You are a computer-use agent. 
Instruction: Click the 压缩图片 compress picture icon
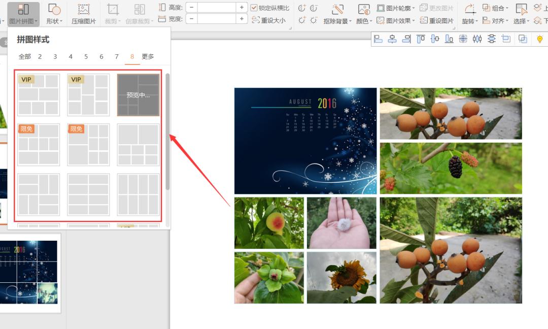click(x=84, y=14)
